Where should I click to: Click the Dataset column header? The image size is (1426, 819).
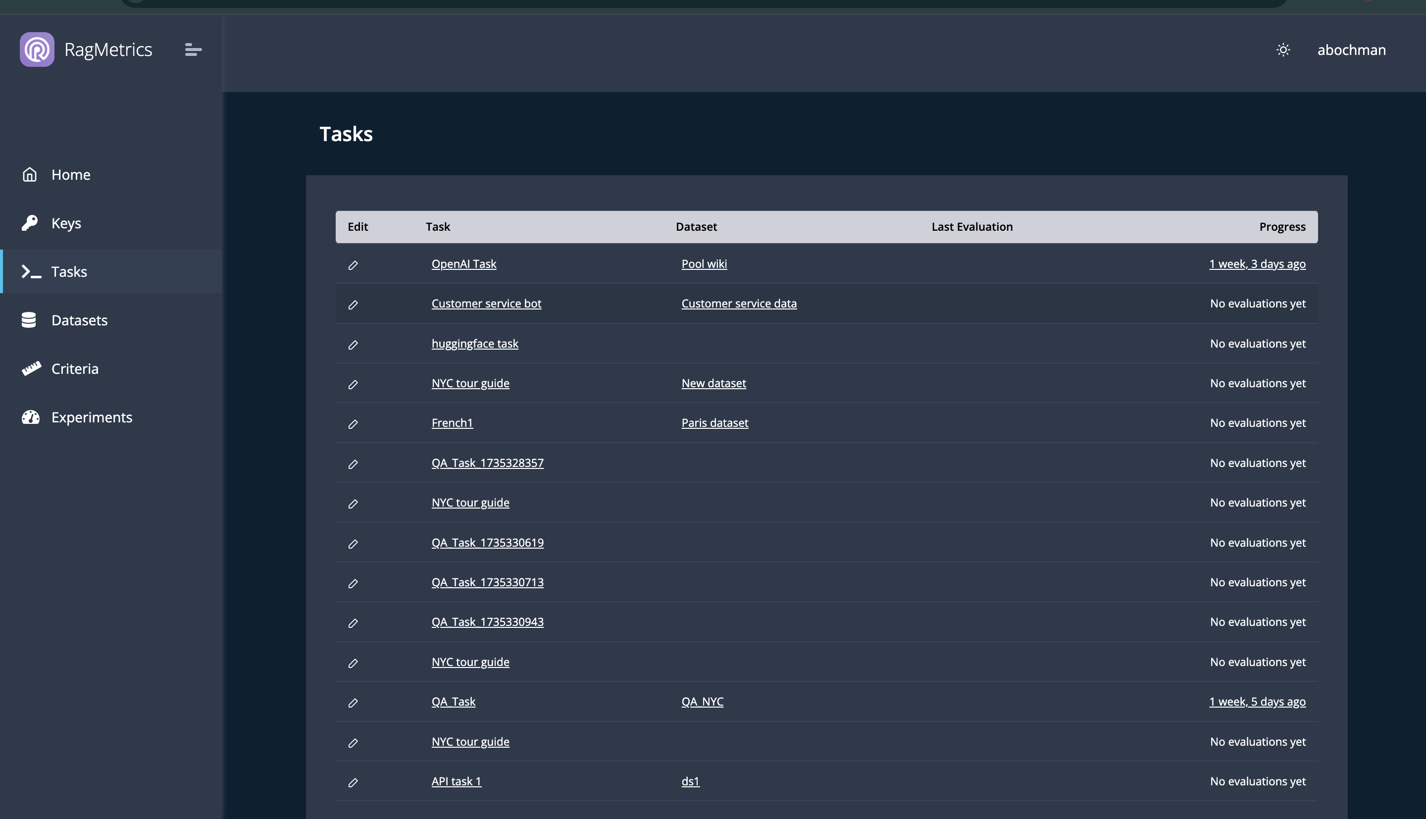(696, 227)
